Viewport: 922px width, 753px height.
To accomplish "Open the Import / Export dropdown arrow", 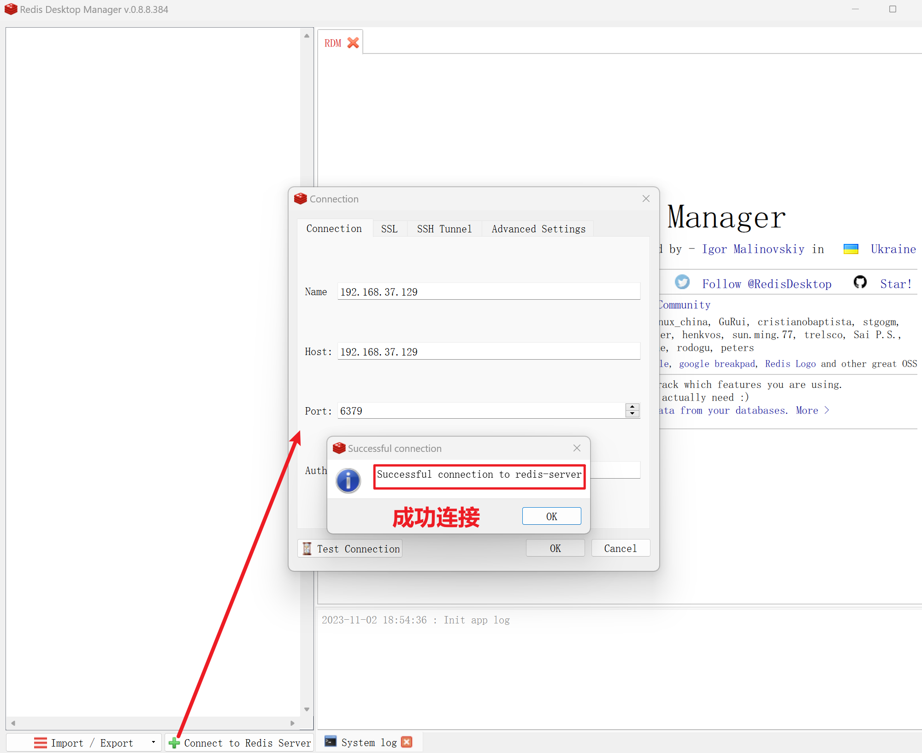I will pos(154,742).
